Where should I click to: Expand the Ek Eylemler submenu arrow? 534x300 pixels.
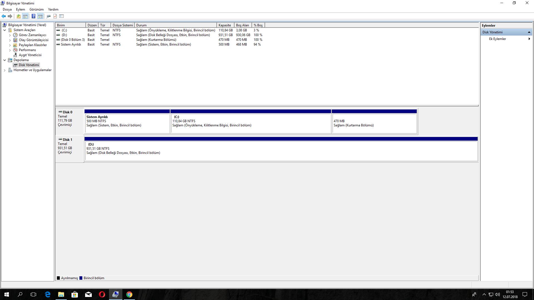pyautogui.click(x=529, y=39)
